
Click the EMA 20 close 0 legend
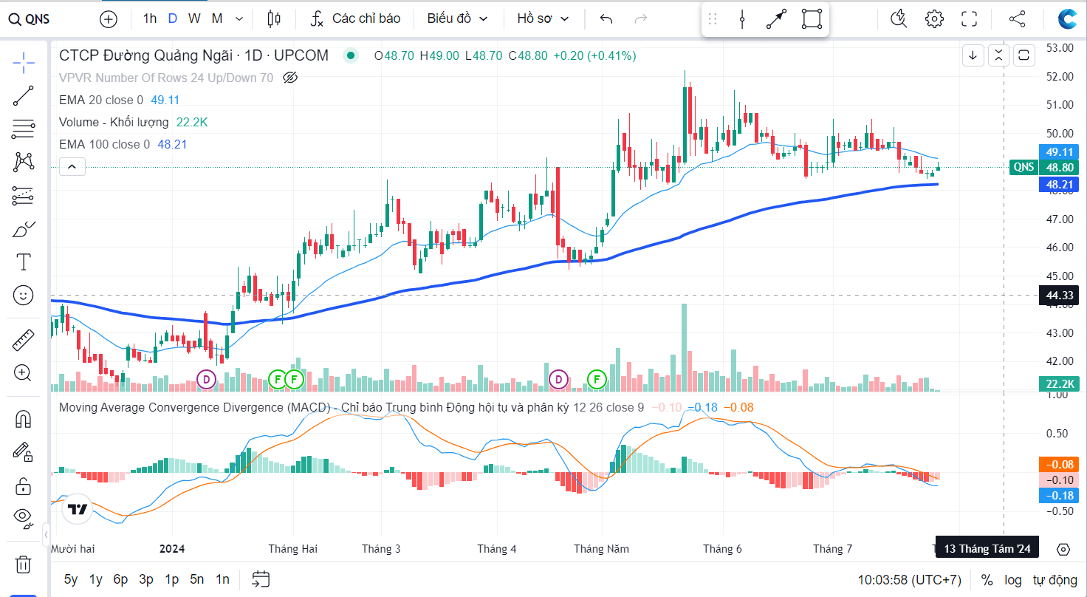pos(101,100)
